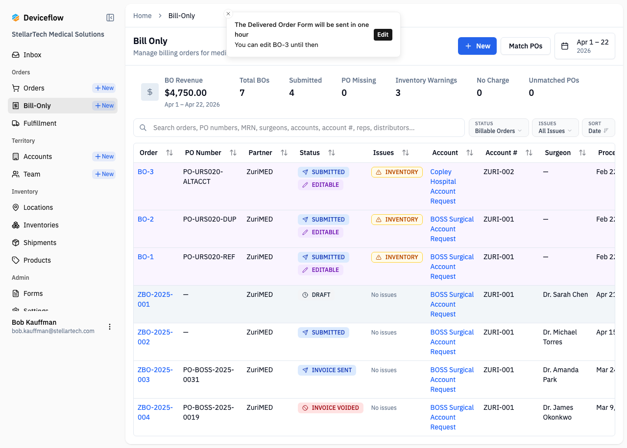Click the blue New button
Screen dimensions: 627x448
[477, 46]
